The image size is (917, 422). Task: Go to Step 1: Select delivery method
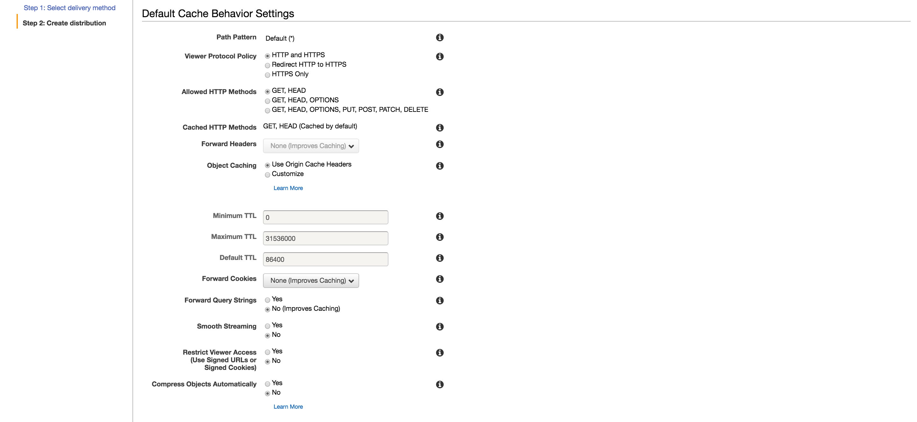(x=69, y=8)
